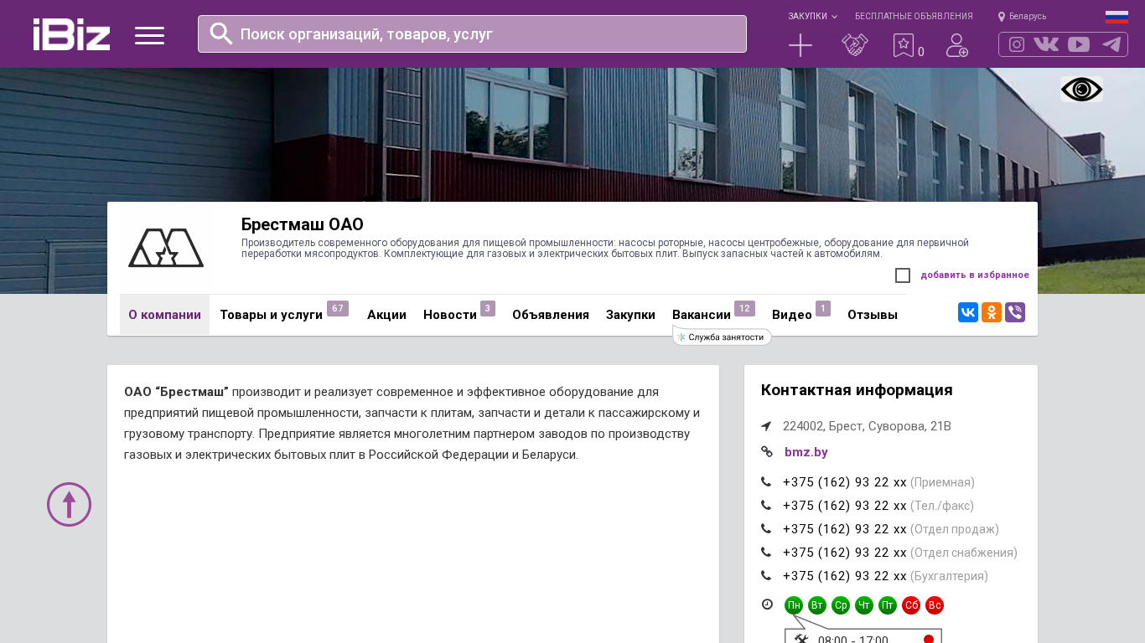Viewport: 1145px width, 643px height.
Task: Open the bmz.by website link
Action: point(806,452)
